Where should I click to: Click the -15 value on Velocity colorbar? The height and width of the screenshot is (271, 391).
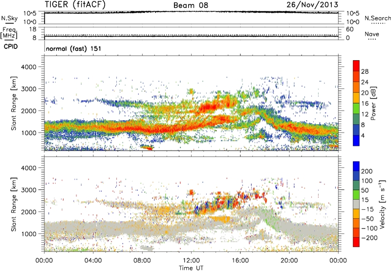click(368, 209)
